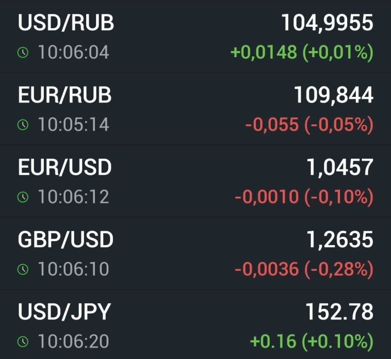Click the clock icon beside 10:06:04

(22, 53)
